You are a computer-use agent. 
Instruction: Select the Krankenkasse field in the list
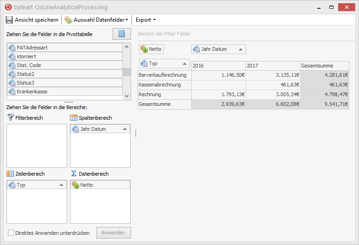[x=65, y=92]
